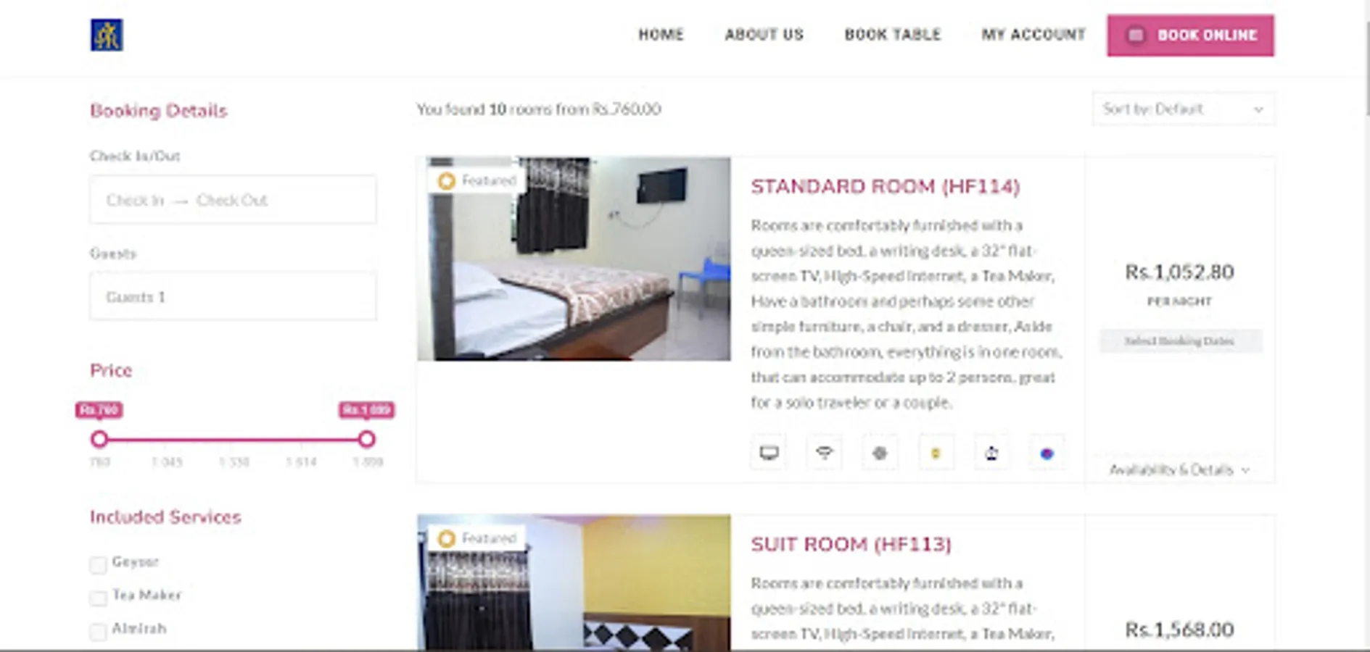The width and height of the screenshot is (1370, 652).
Task: Click the maximum price slider handle
Action: coord(366,439)
